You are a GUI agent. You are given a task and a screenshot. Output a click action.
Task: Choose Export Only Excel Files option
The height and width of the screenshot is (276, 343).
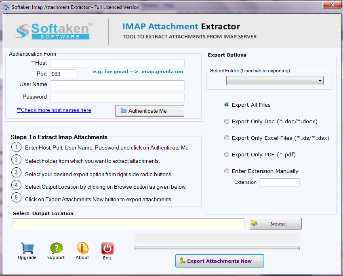click(x=227, y=138)
